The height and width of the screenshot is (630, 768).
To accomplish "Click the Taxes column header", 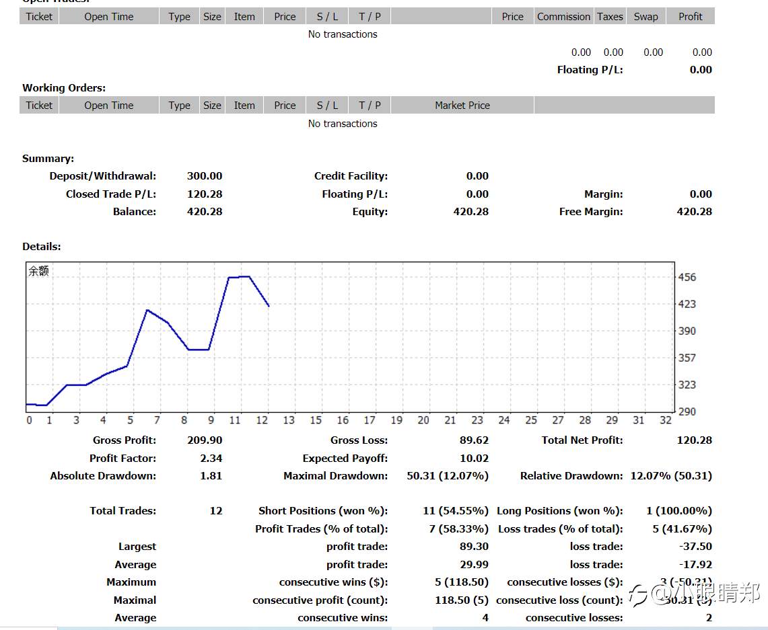I will [x=610, y=17].
